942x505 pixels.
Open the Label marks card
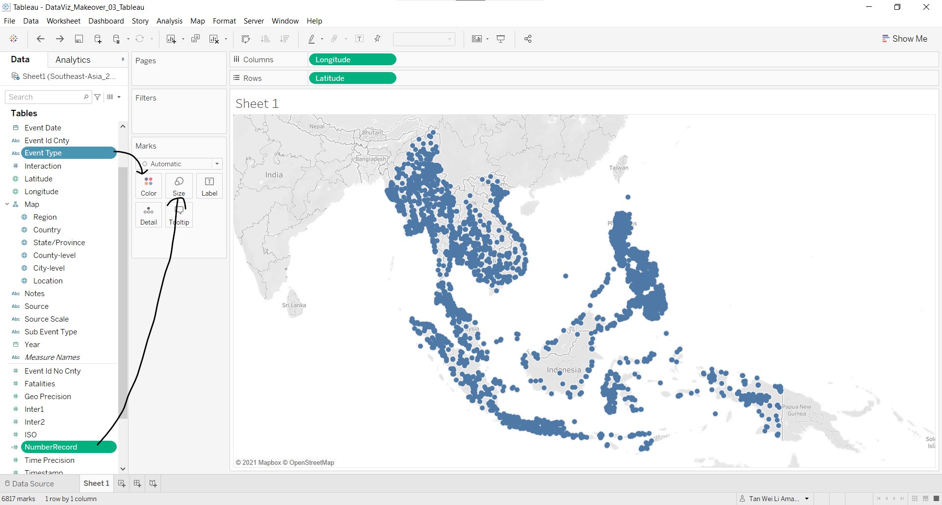[209, 186]
